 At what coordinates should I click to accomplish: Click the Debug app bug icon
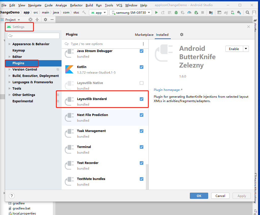coord(176,12)
